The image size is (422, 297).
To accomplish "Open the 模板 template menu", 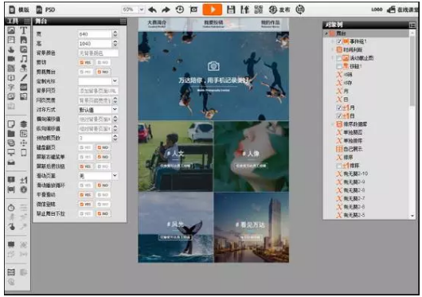I will click(x=19, y=10).
